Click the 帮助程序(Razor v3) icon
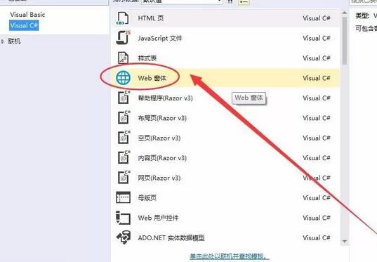 pyautogui.click(x=124, y=98)
